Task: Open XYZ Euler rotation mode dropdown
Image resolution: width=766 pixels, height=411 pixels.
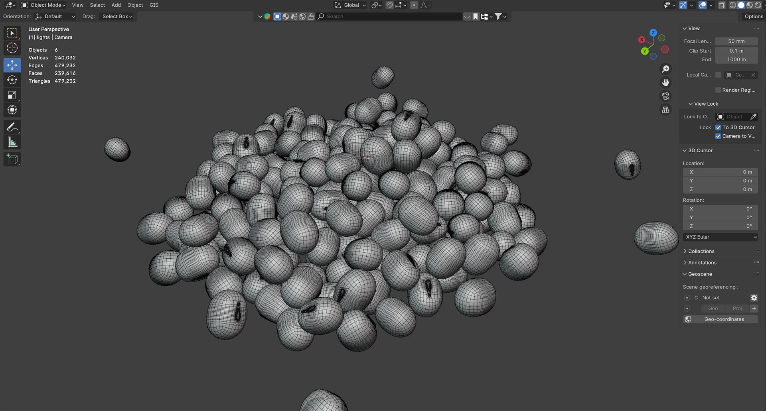Action: click(x=721, y=237)
